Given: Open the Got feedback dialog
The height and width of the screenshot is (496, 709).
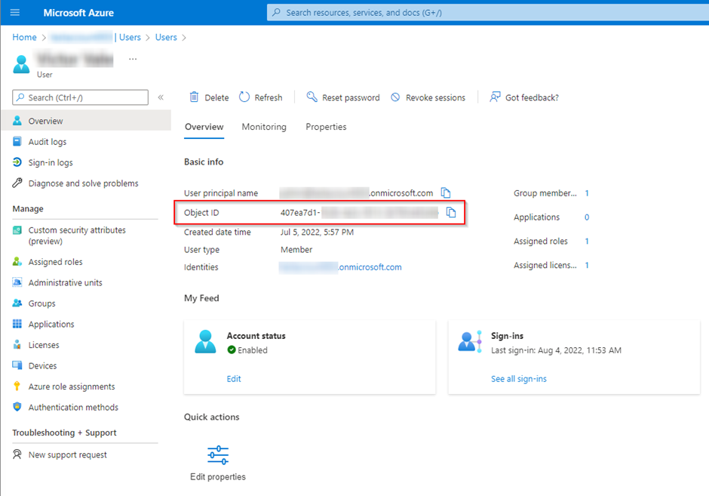Looking at the screenshot, I should (524, 97).
